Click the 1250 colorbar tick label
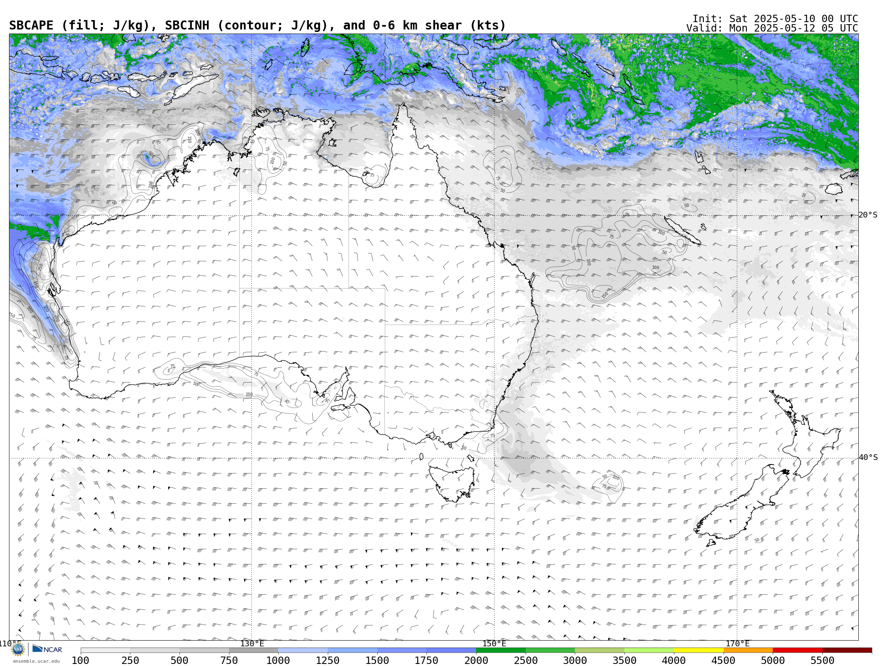The height and width of the screenshot is (666, 885). [328, 660]
